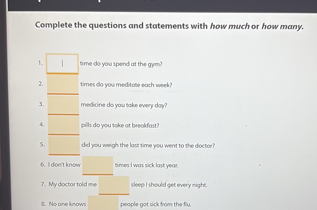Click the text "did you weigh the last time you went to the doctor?"
This screenshot has height=210, width=317.
pyautogui.click(x=148, y=145)
